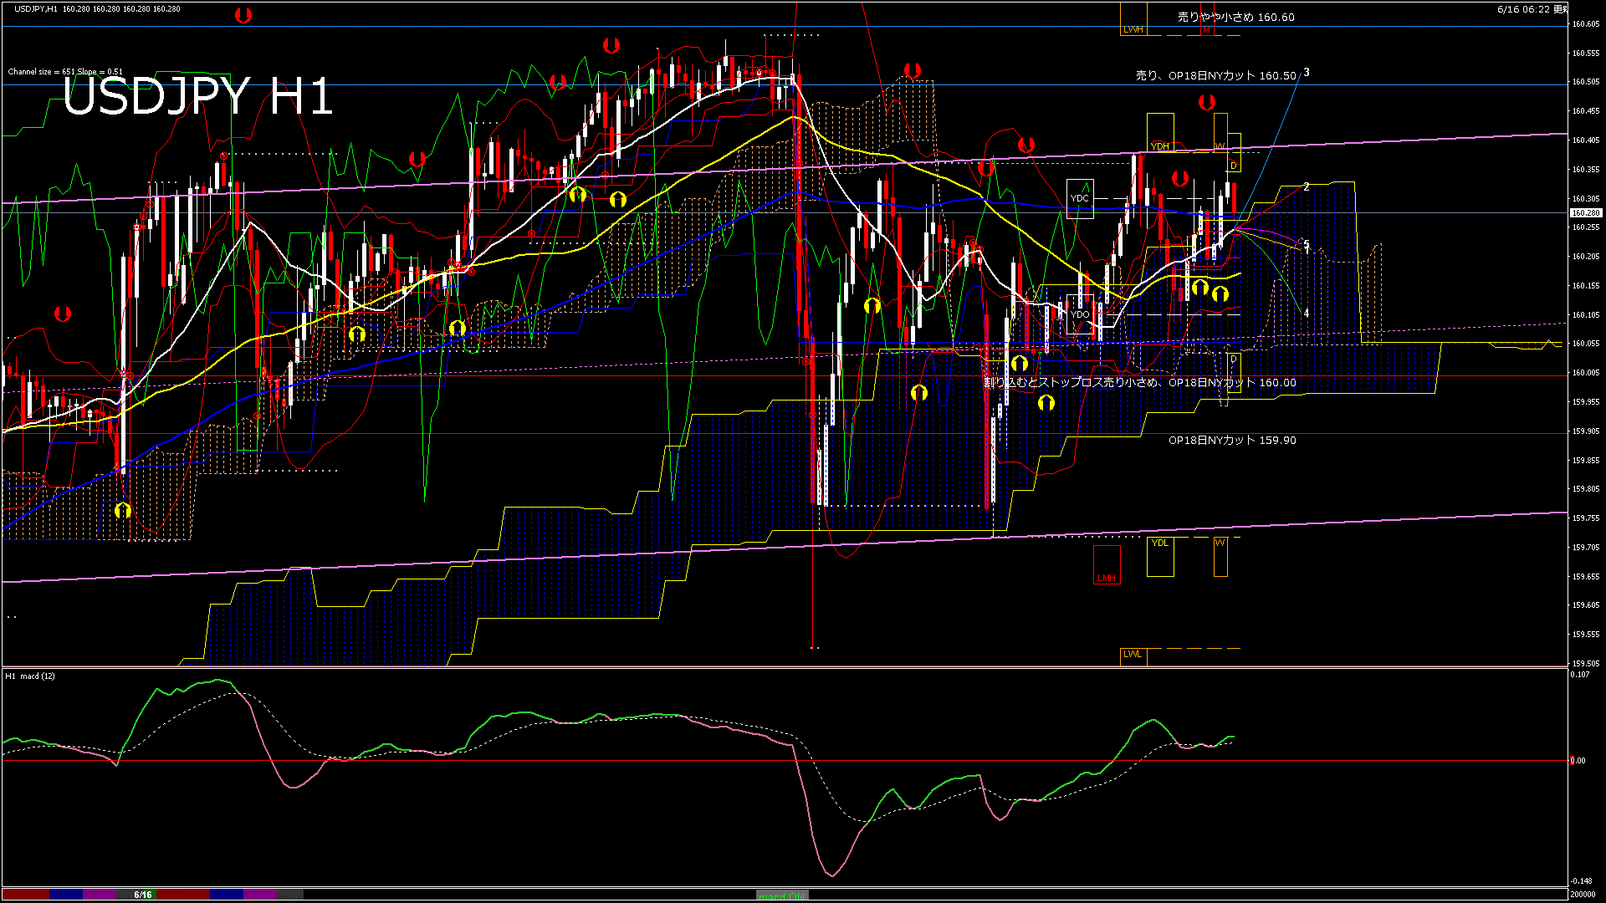Click the large USDJPY H1 title
This screenshot has width=1606, height=903.
tap(198, 96)
